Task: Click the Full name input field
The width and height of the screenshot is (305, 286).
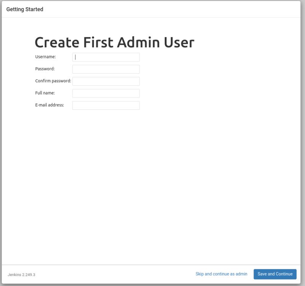Action: (x=106, y=93)
